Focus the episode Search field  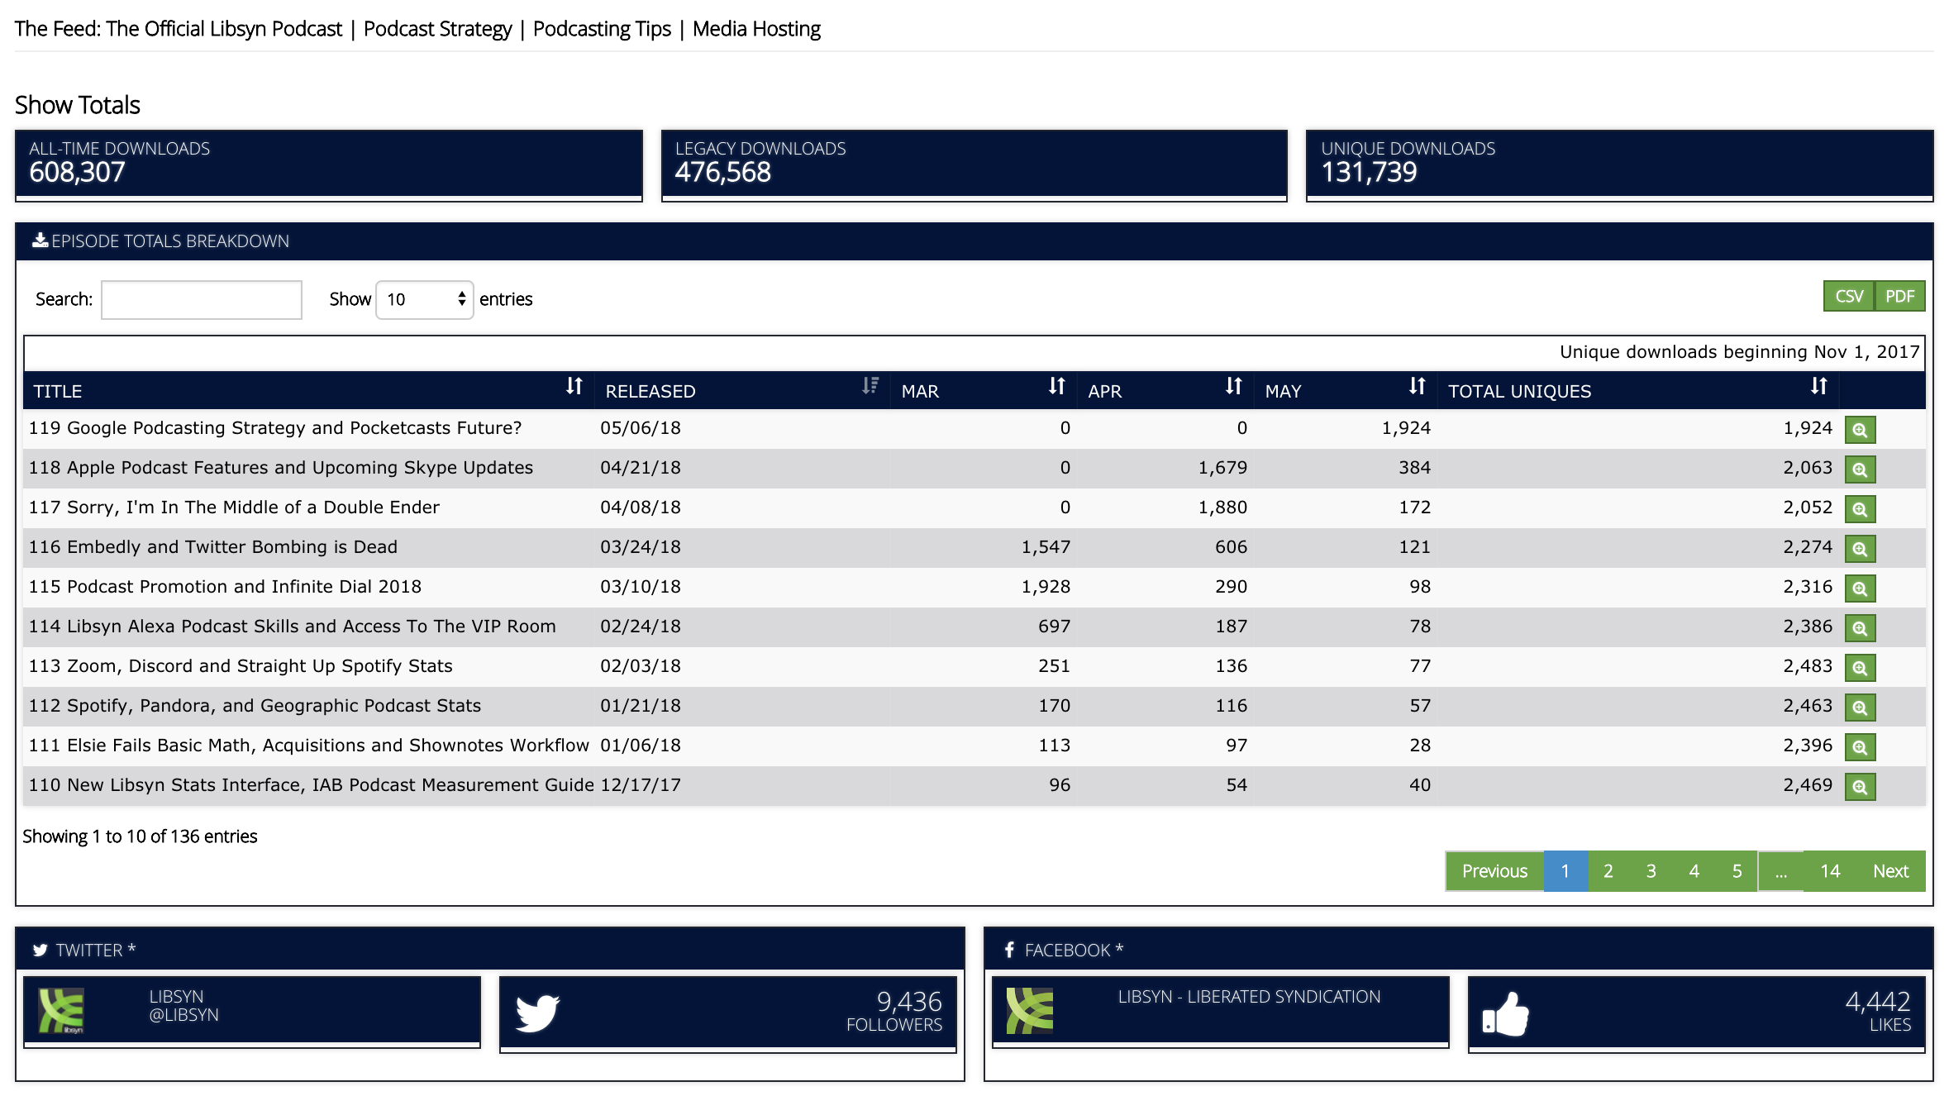202,299
